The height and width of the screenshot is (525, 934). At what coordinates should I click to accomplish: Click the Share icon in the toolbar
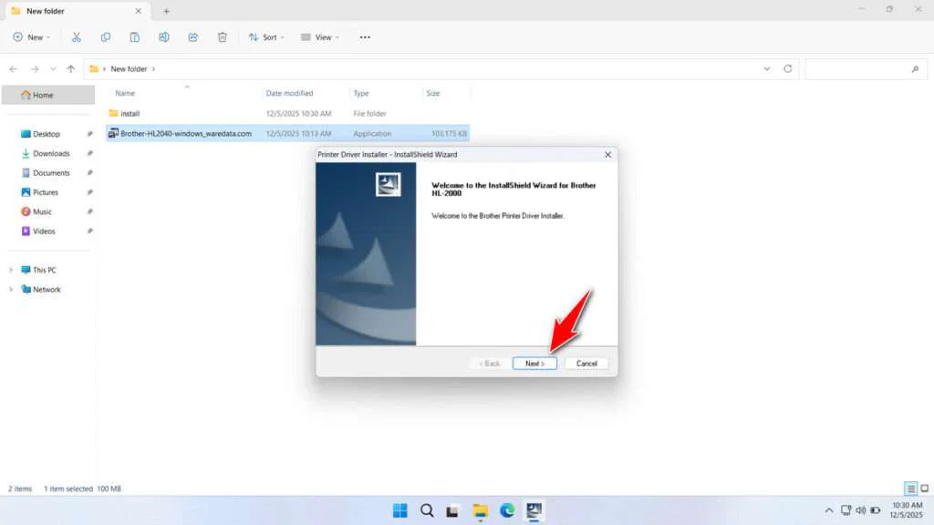pyautogui.click(x=192, y=36)
